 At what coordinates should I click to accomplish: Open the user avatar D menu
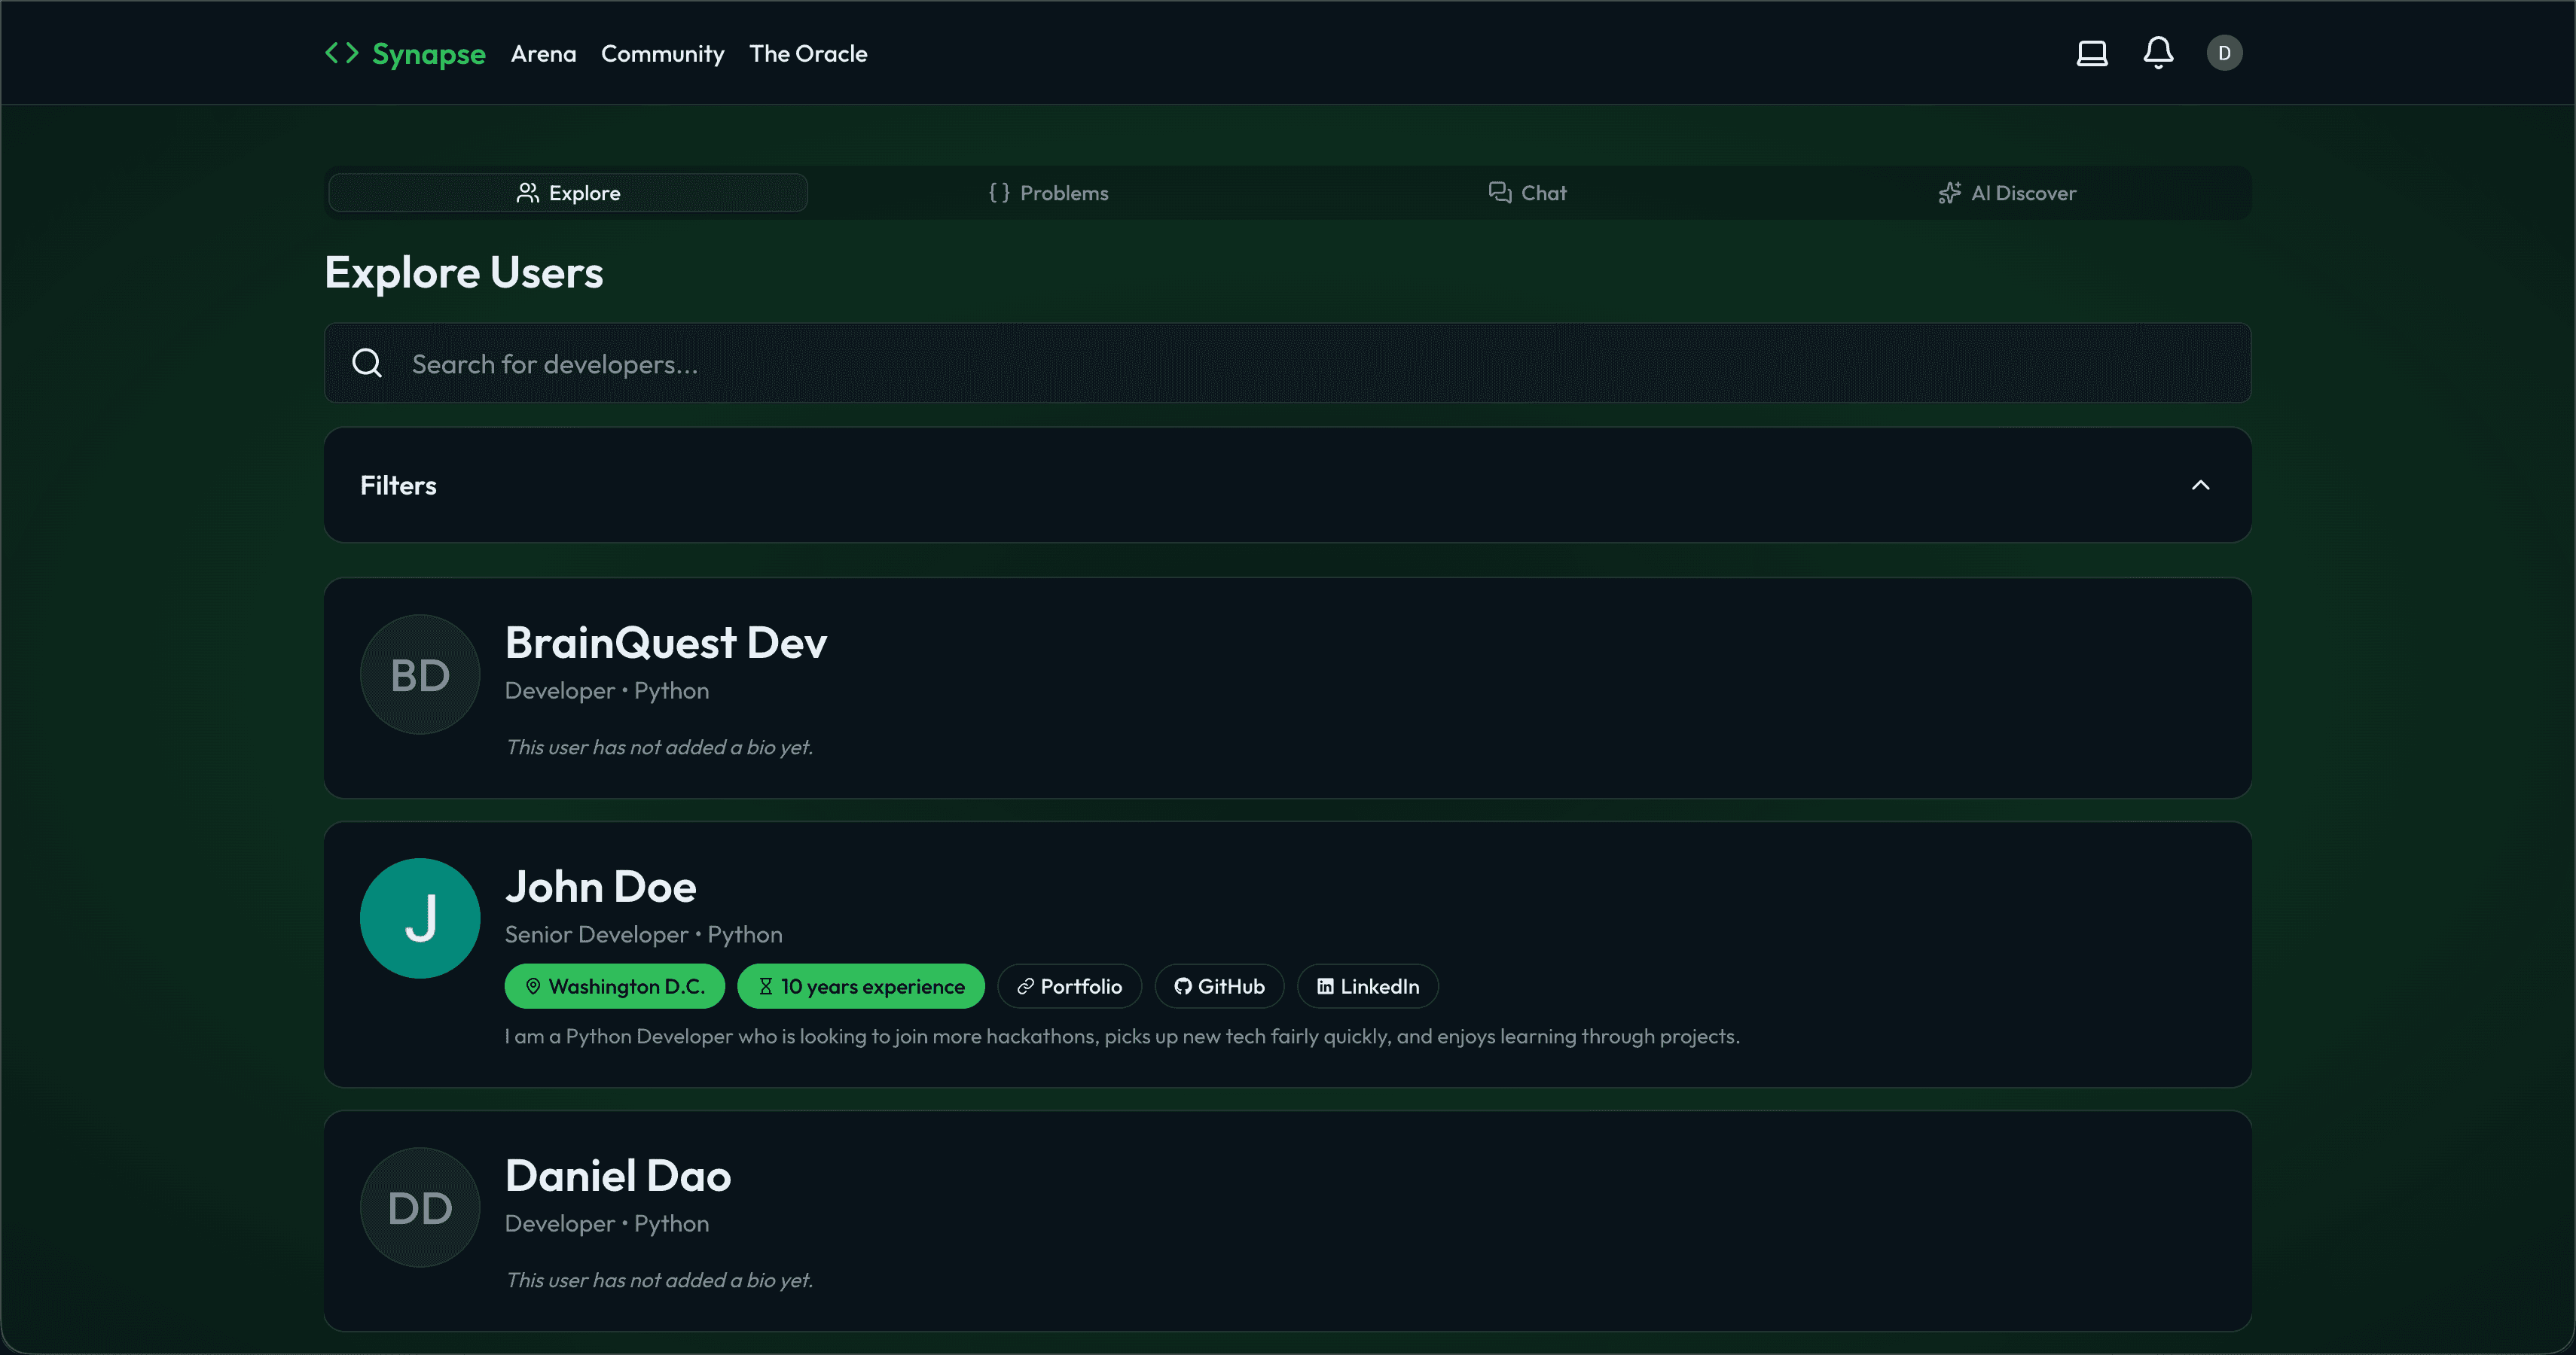[x=2224, y=53]
